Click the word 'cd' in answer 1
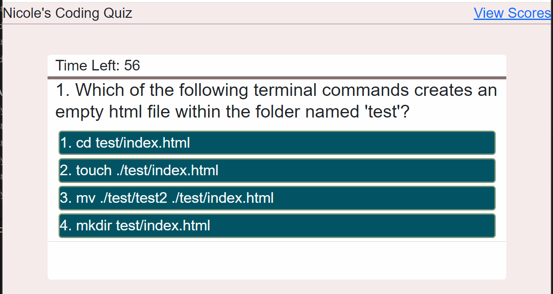Image resolution: width=553 pixels, height=294 pixels. click(84, 143)
